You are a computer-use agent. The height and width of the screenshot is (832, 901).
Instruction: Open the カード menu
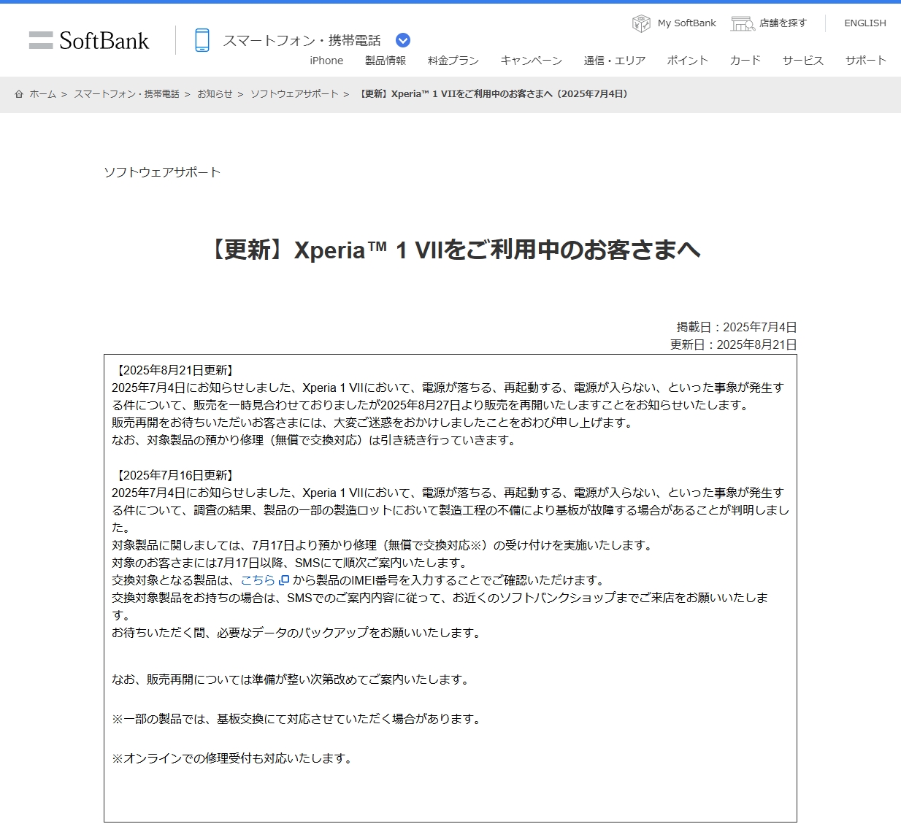[745, 61]
